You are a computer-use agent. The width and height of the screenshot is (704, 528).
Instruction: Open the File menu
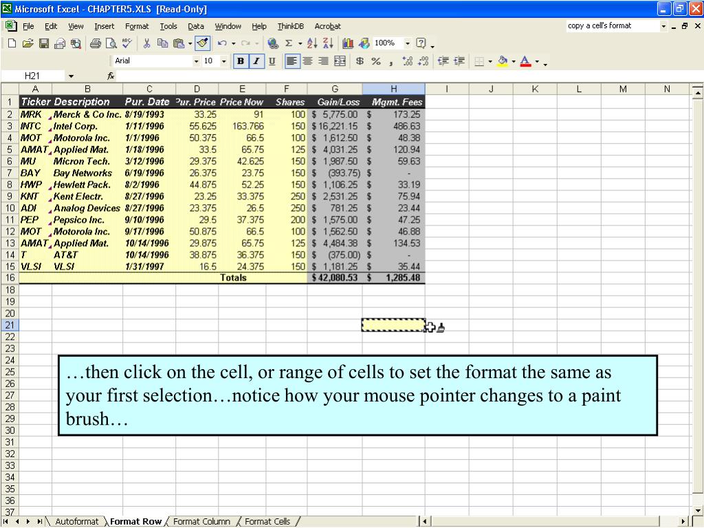tap(28, 27)
